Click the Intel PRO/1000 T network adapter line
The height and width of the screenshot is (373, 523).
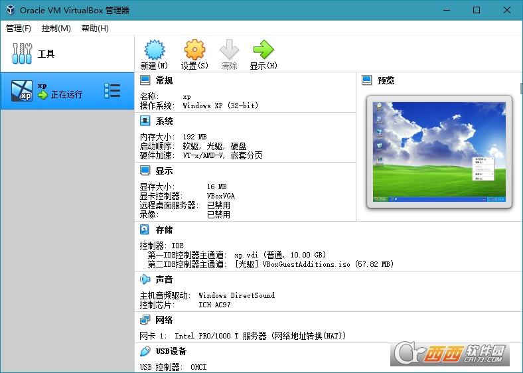coord(242,336)
